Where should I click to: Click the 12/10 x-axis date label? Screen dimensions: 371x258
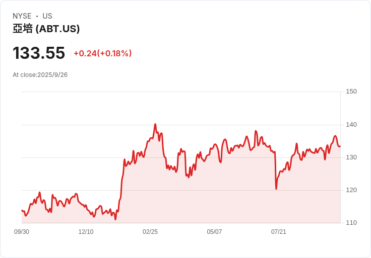click(86, 232)
